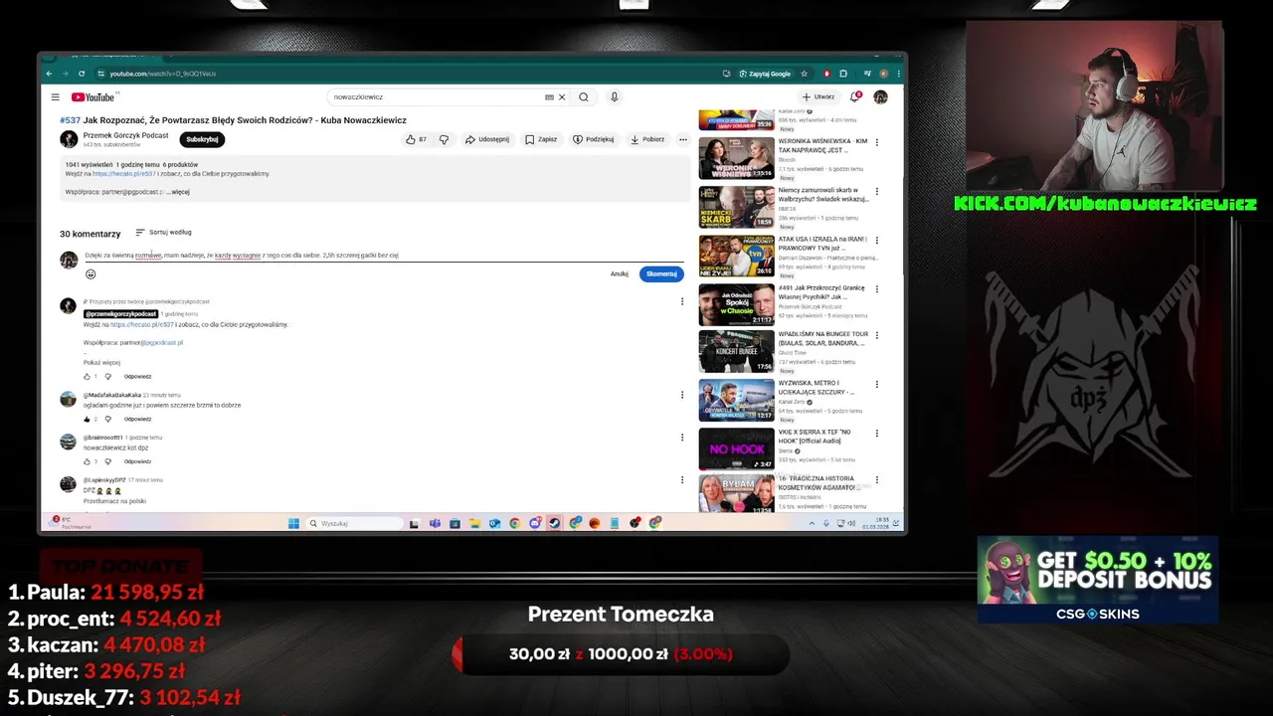
Task: Like the pinned @przemekgorczykpodcast comment
Action: pyautogui.click(x=87, y=377)
